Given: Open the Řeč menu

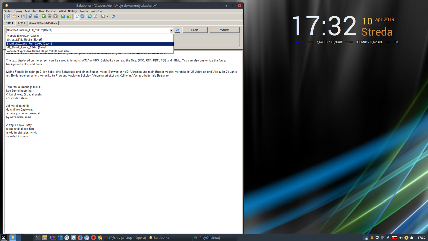Looking at the screenshot, I should click(x=35, y=11).
